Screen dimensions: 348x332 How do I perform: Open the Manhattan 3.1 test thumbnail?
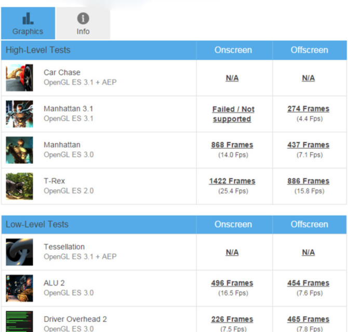20,114
